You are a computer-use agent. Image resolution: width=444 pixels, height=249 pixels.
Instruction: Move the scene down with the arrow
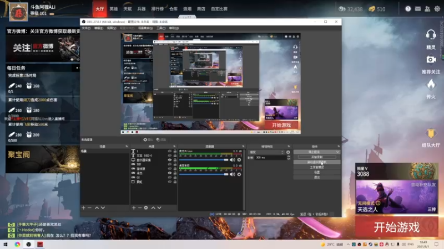tap(103, 208)
